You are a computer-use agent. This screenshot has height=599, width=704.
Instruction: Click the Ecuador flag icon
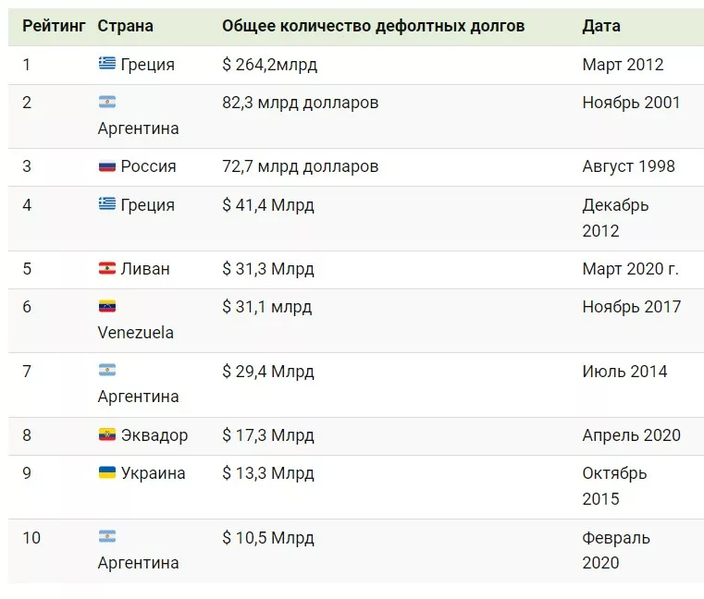click(107, 434)
